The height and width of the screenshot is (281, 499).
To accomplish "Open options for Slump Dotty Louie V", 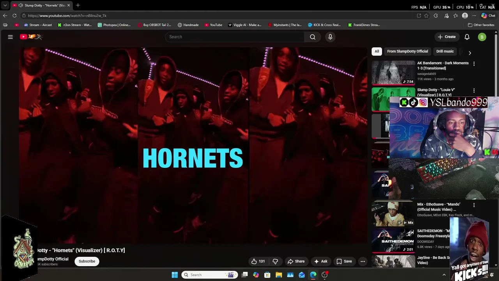I will (x=474, y=91).
